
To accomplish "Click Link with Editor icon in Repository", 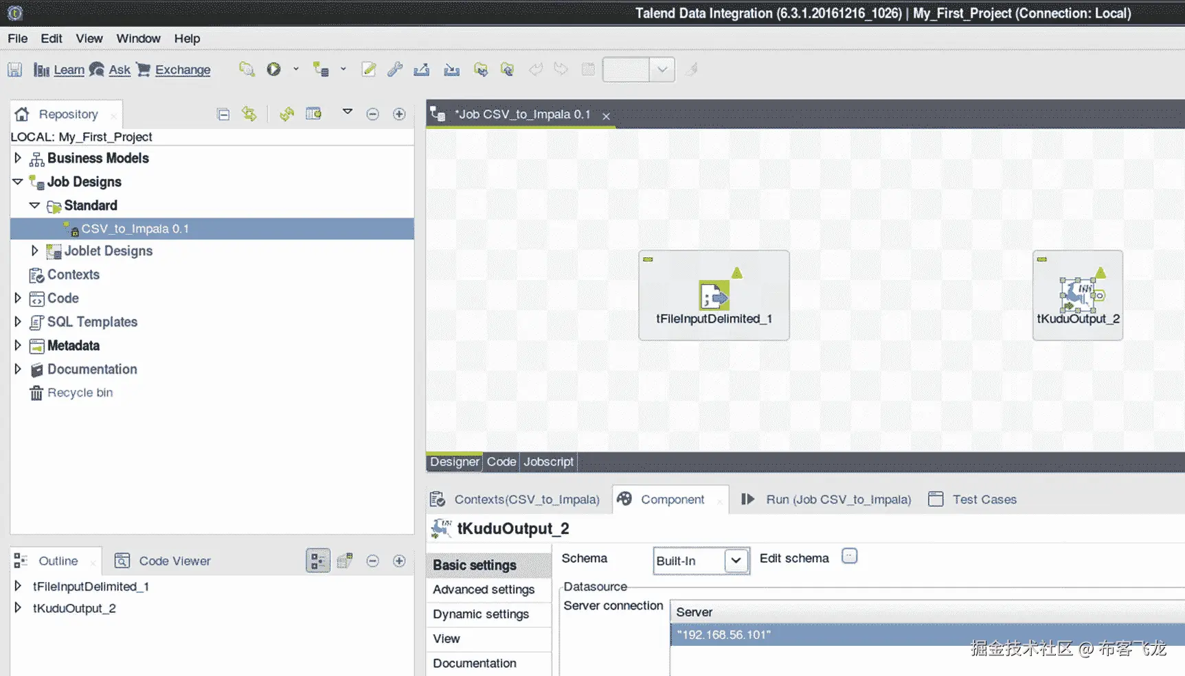I will [x=249, y=114].
